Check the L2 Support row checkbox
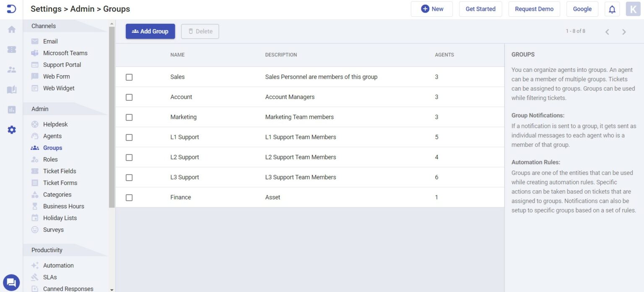 click(x=129, y=157)
